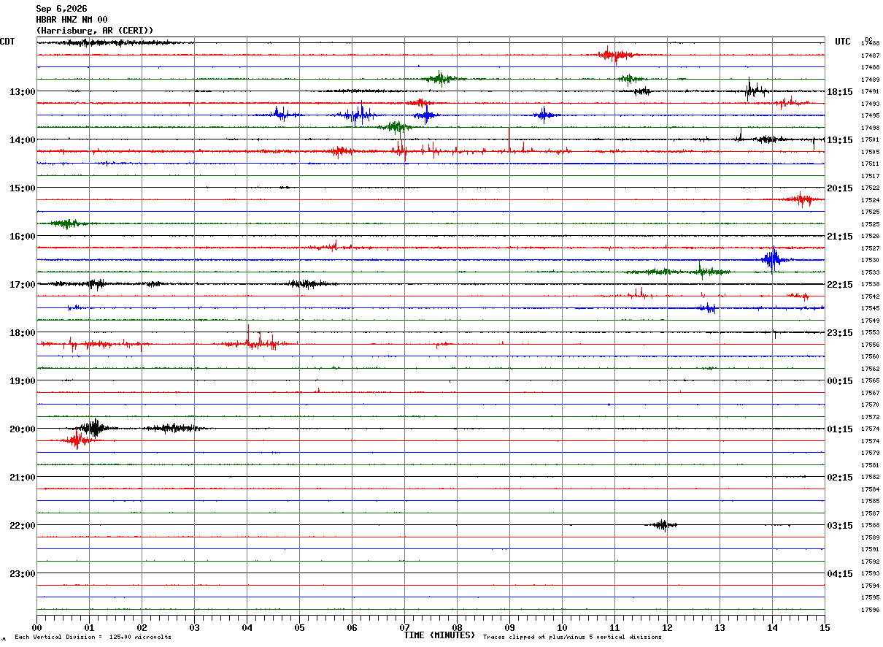Click the blue burst near minute 14
The image size is (883, 647).
pyautogui.click(x=772, y=259)
